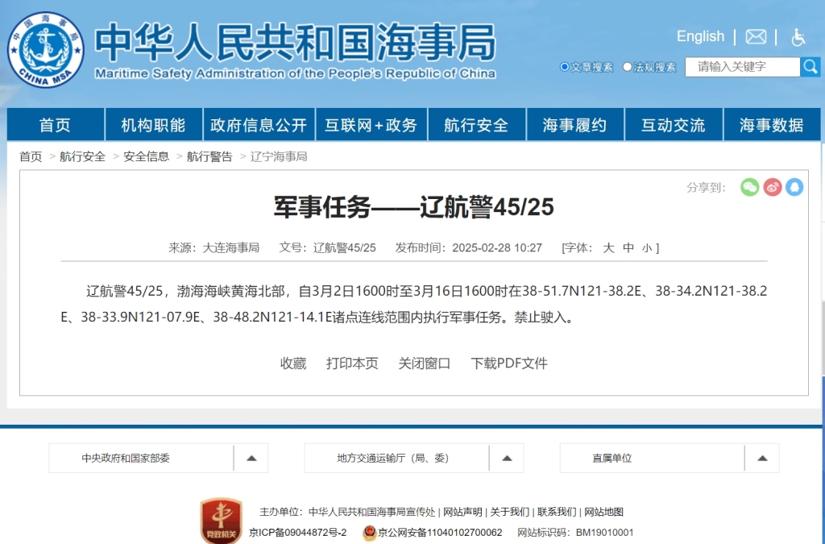825x544 pixels.
Task: Click the 下载PDF文件 link
Action: coord(509,363)
